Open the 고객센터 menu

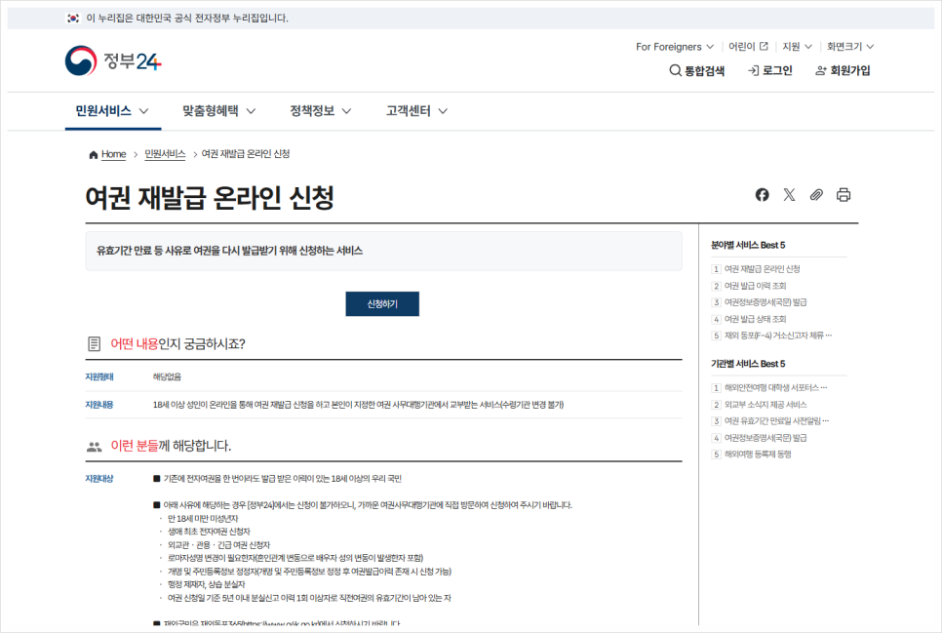(x=410, y=110)
